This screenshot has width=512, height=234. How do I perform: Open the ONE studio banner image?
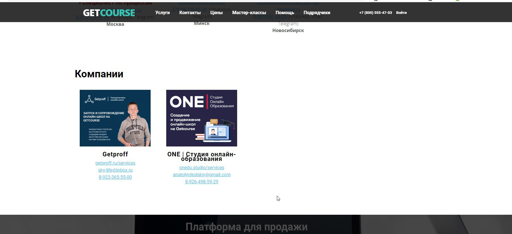[x=202, y=118]
